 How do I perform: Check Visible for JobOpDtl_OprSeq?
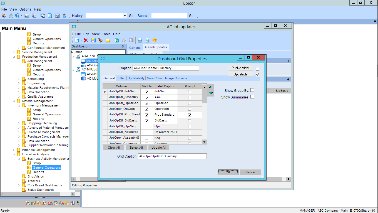tap(146, 126)
